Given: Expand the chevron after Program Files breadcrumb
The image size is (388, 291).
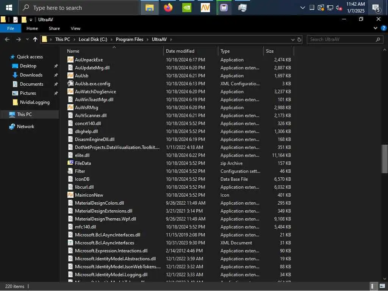Looking at the screenshot, I should (147, 39).
